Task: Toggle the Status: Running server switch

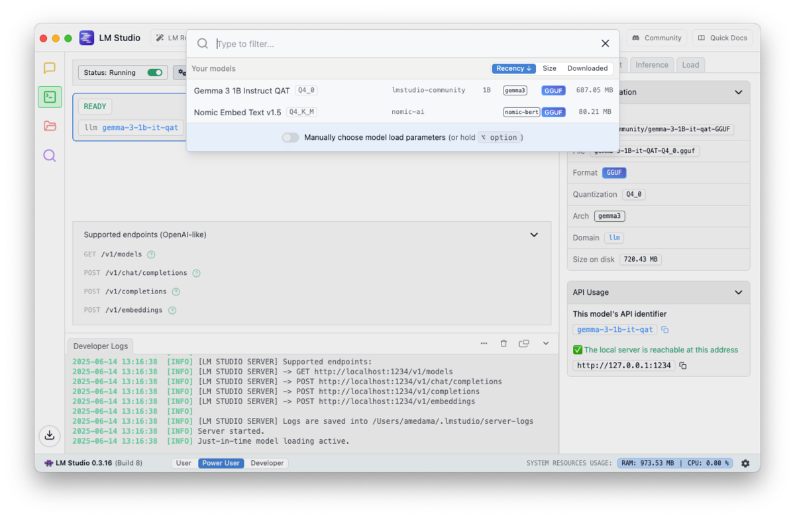Action: click(155, 73)
